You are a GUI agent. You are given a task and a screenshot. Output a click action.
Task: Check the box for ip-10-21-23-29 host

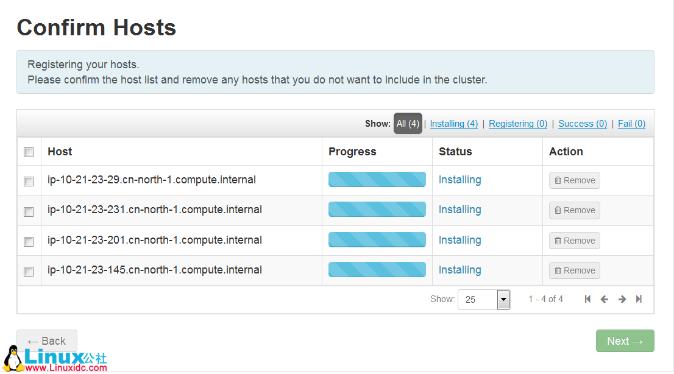pos(29,181)
